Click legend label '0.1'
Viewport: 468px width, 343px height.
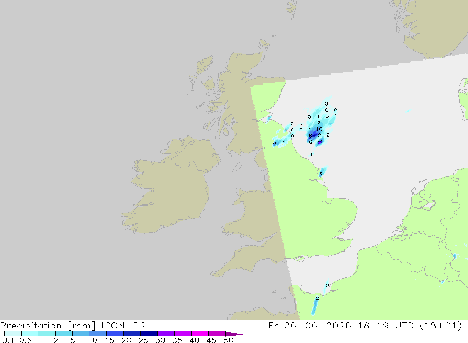8,340
